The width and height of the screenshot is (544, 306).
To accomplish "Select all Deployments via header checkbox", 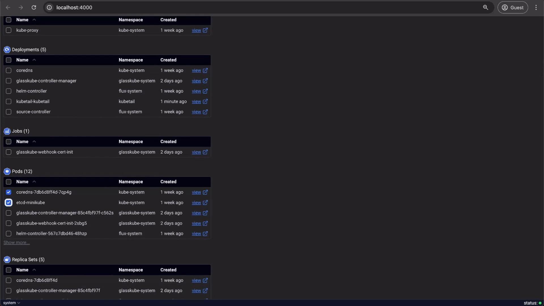I will [x=8, y=60].
